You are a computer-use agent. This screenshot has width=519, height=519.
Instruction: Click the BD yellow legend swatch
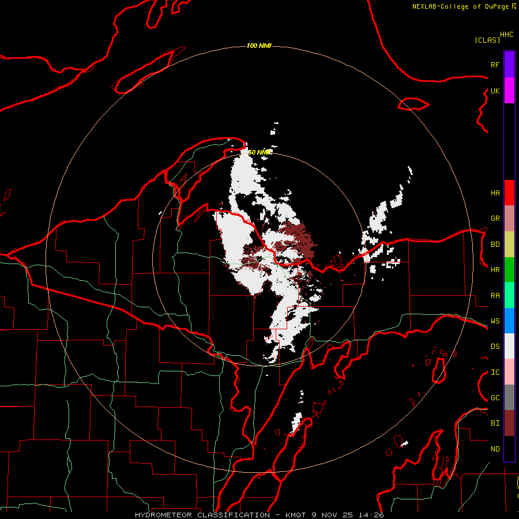[x=509, y=245]
